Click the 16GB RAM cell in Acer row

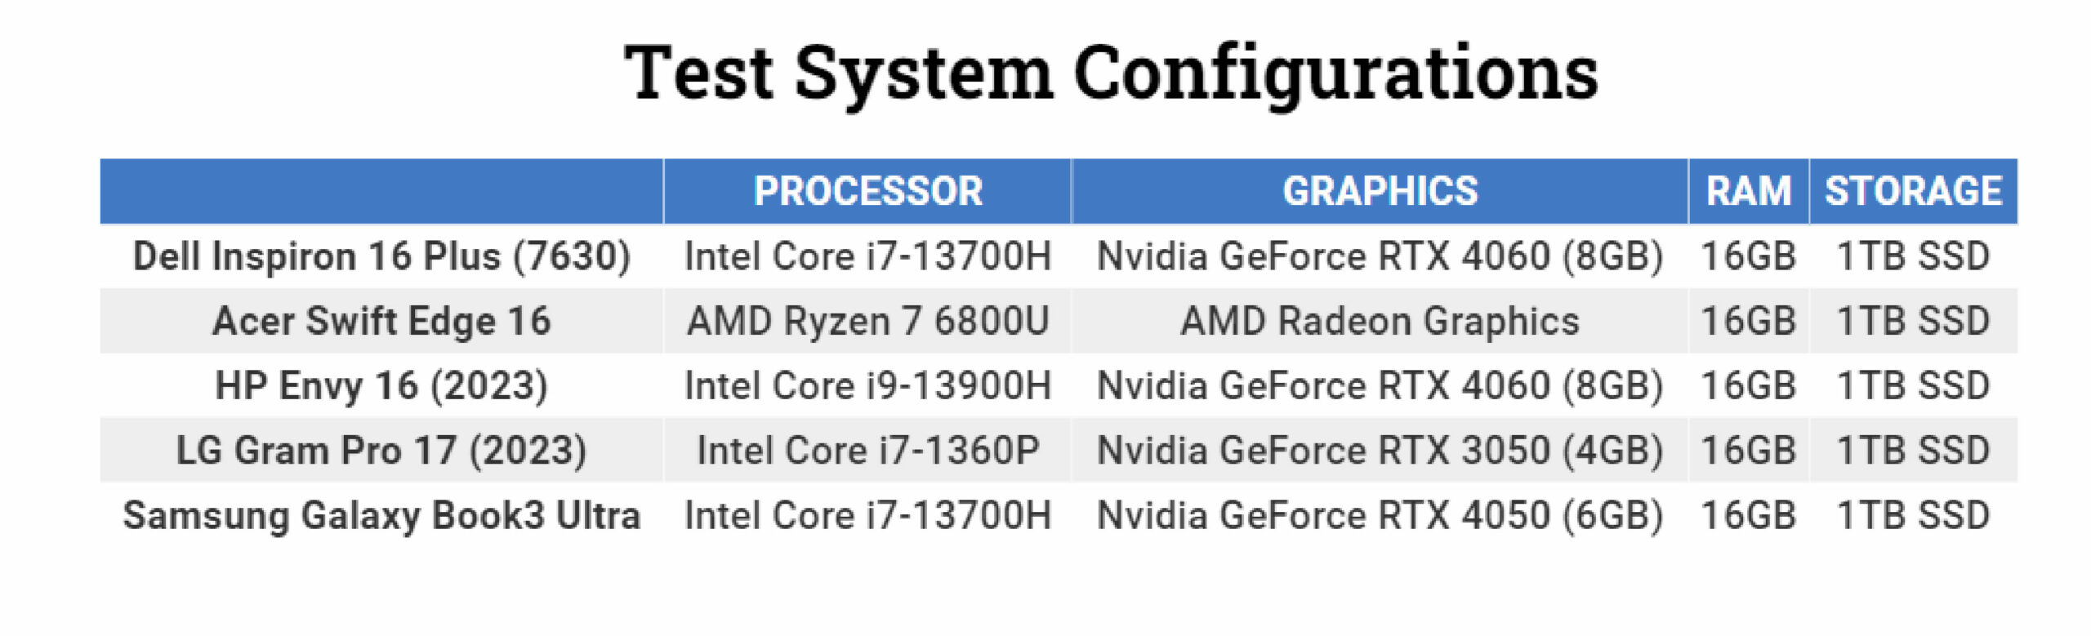[x=1748, y=321]
